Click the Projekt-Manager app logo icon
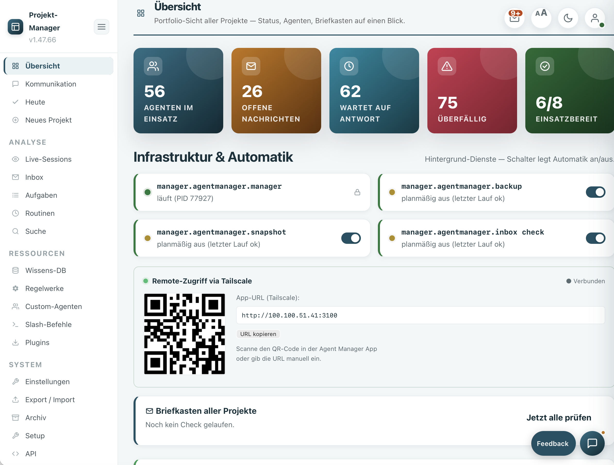The height and width of the screenshot is (465, 614). tap(15, 27)
